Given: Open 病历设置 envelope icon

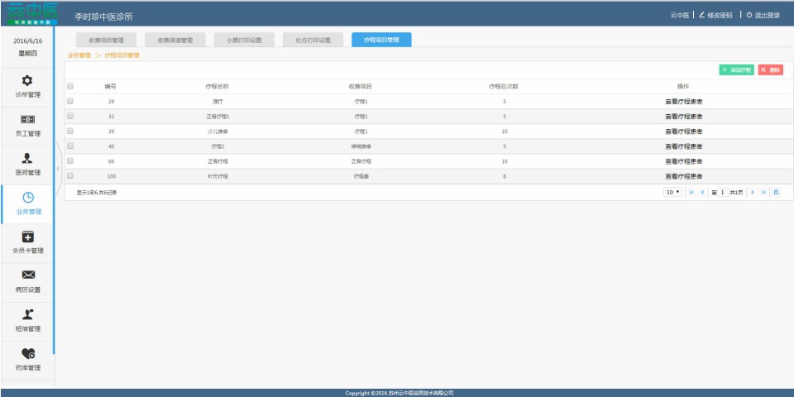Looking at the screenshot, I should (x=27, y=275).
